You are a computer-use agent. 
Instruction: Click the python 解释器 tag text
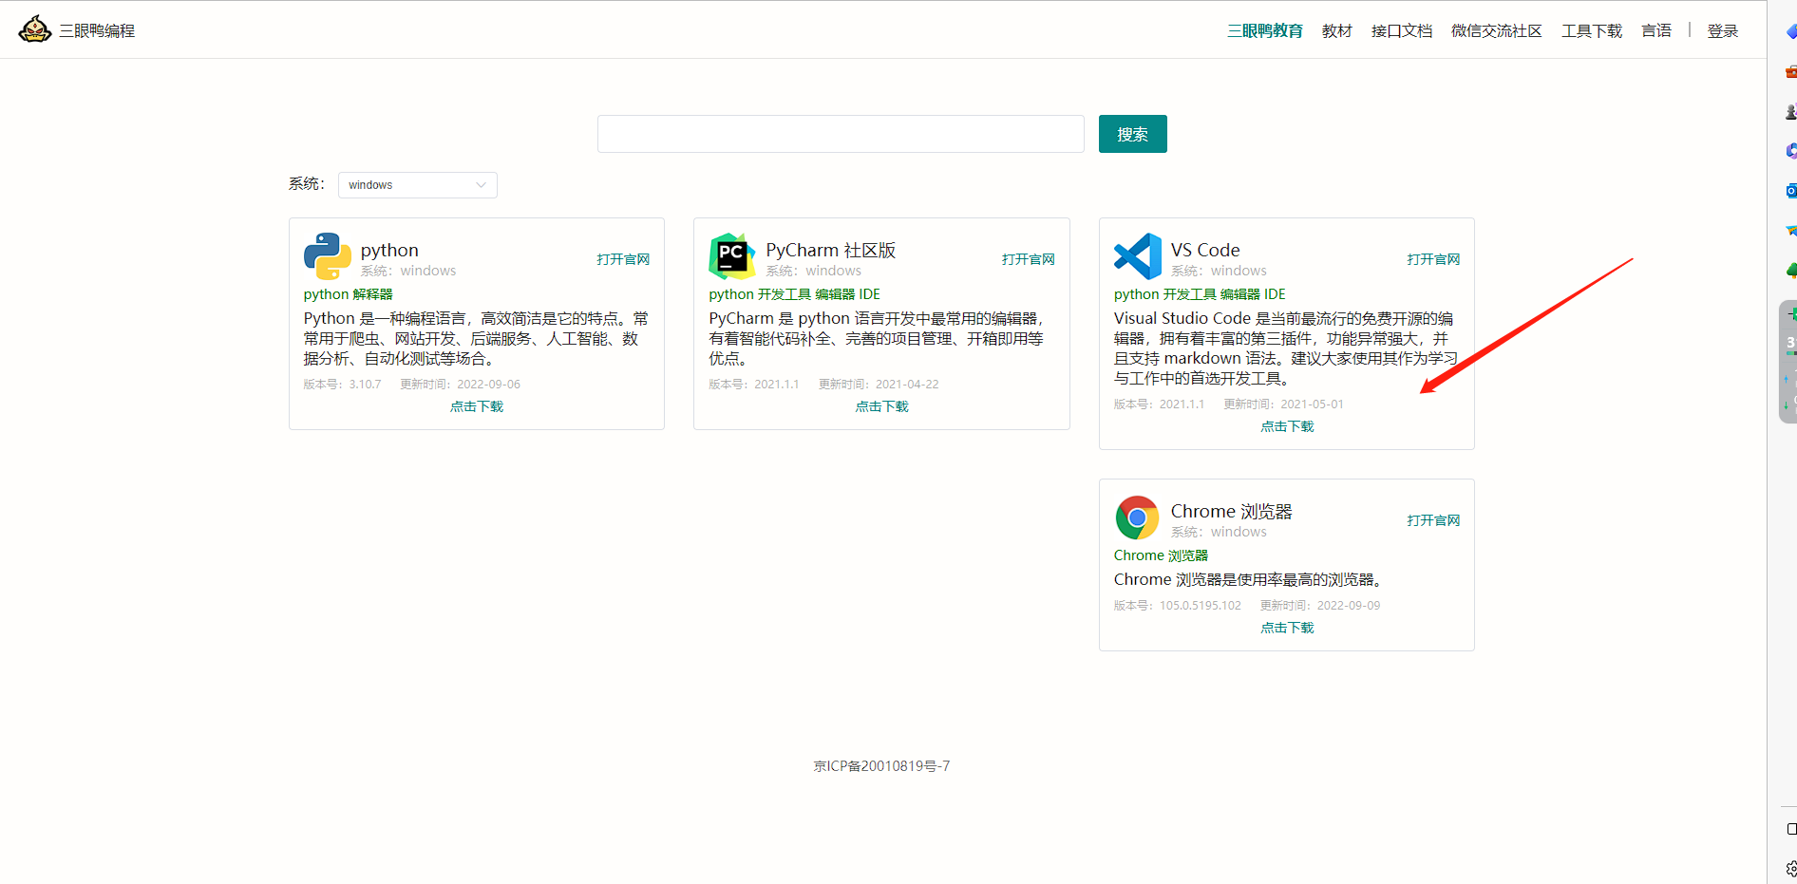(349, 294)
